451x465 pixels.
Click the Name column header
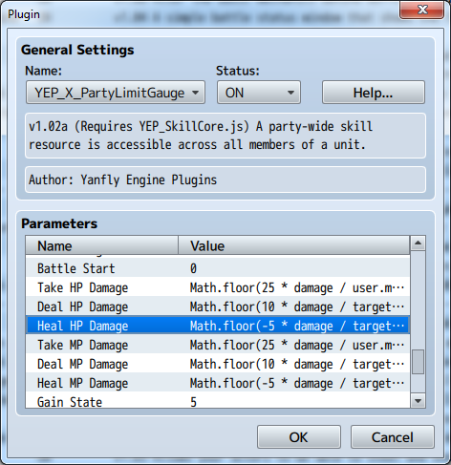(102, 245)
